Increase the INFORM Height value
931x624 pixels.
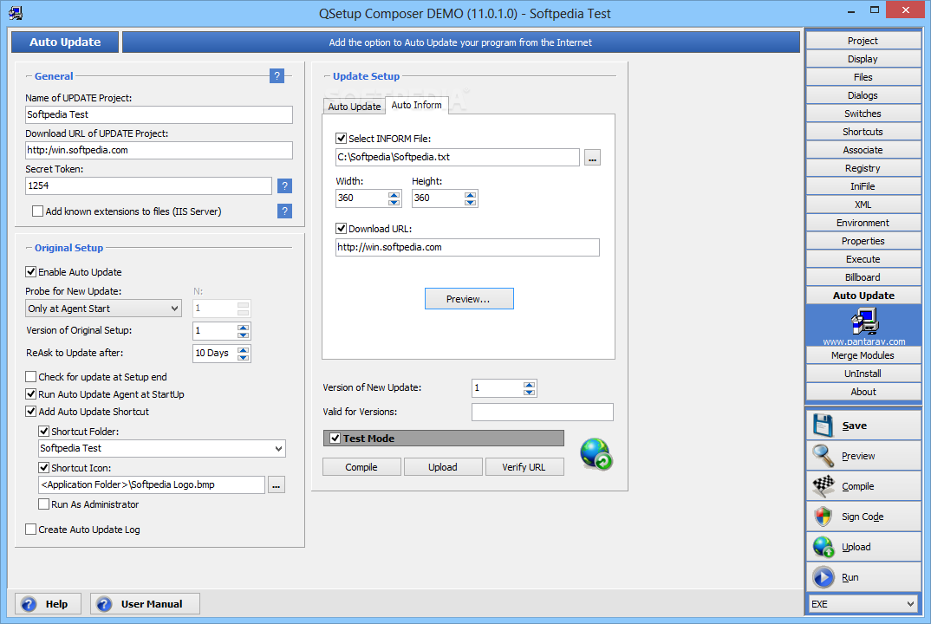click(x=470, y=195)
